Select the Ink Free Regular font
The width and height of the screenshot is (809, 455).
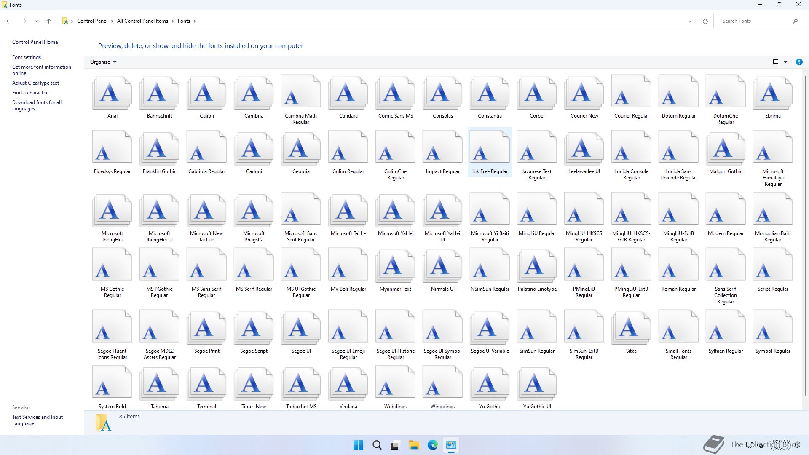click(x=490, y=153)
